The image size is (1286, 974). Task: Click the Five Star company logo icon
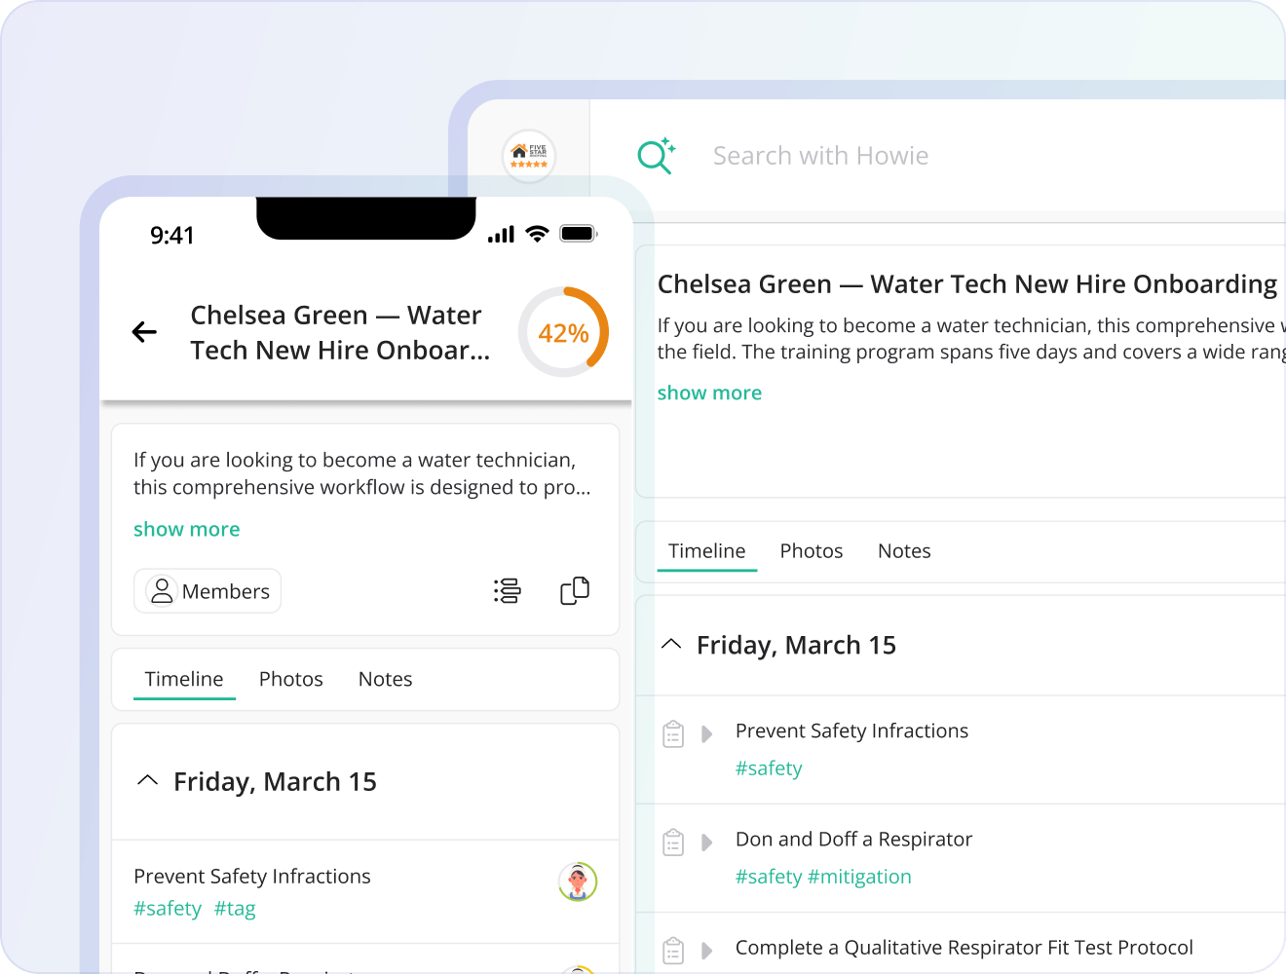529,156
